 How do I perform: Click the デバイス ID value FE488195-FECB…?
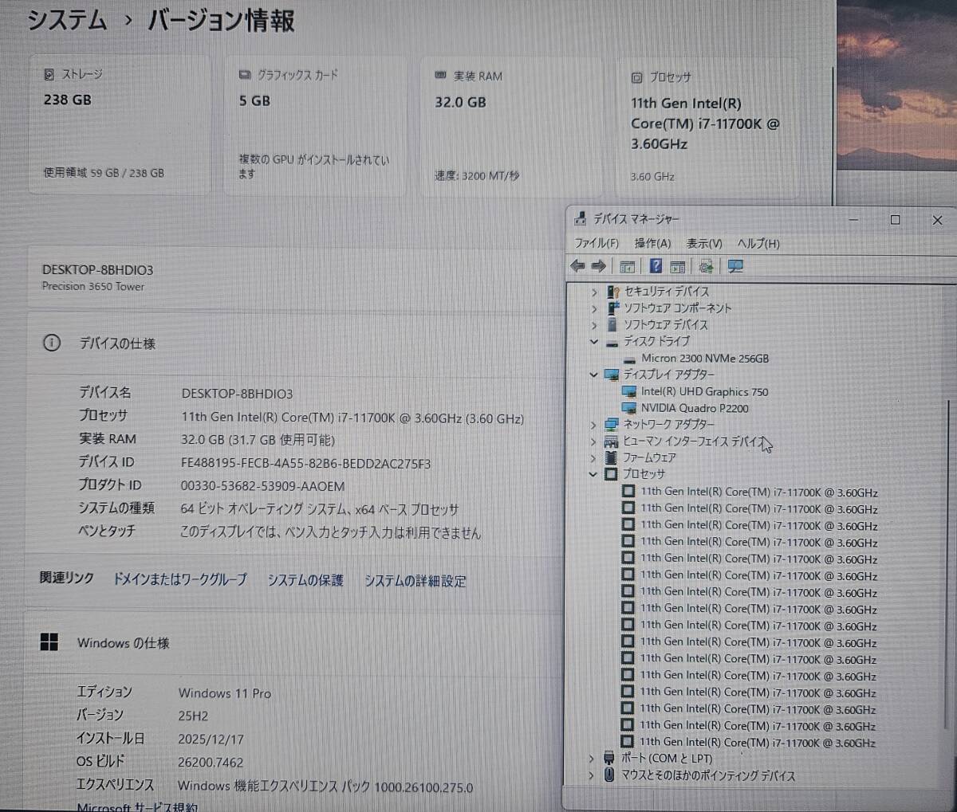[305, 463]
